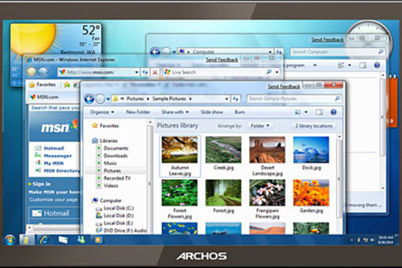Viewport: 402px width, 268px height.
Task: Open the Hotmail link on MSN page
Action: click(x=54, y=148)
